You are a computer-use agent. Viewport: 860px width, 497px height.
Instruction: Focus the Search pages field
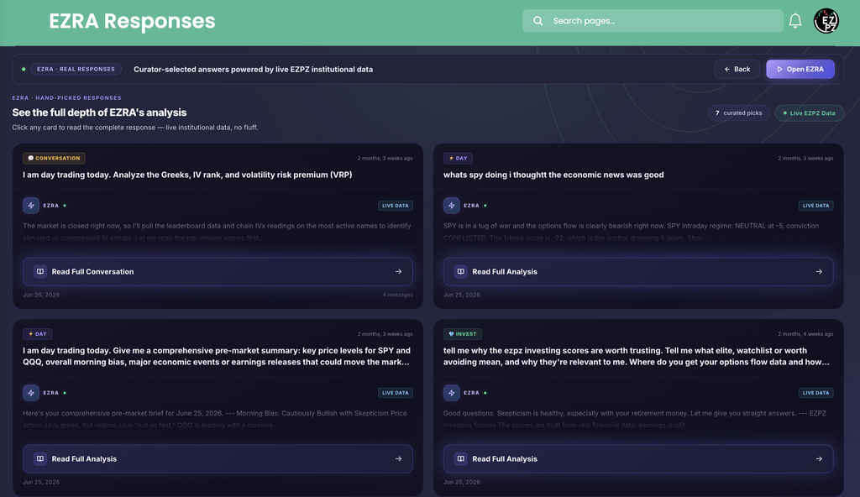(x=653, y=21)
